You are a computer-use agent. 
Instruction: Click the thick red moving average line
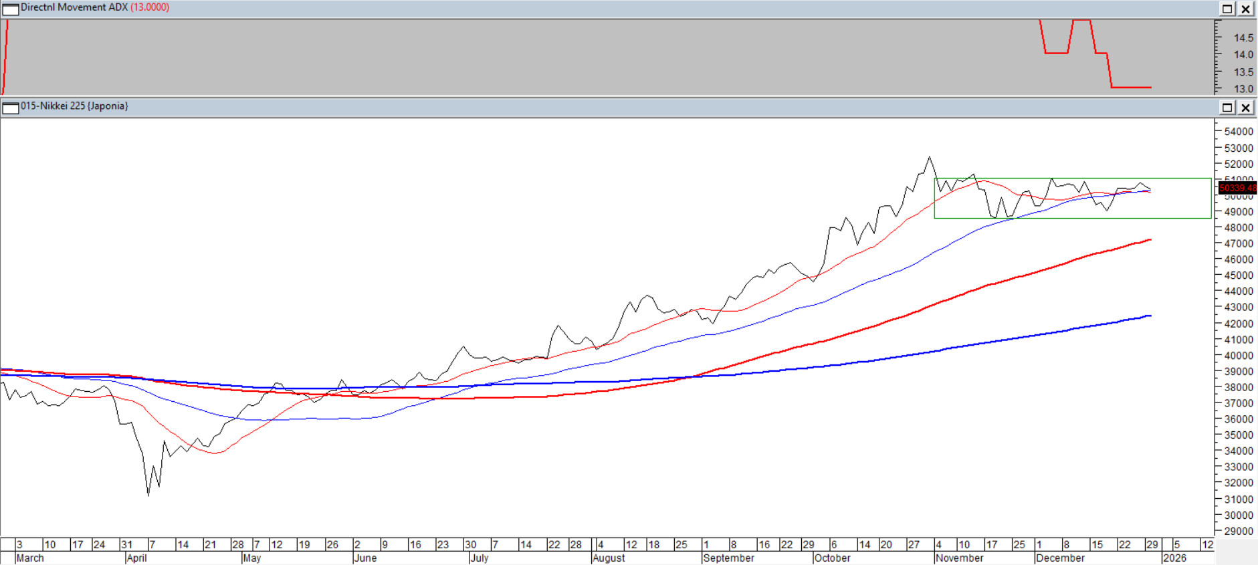pos(869,327)
